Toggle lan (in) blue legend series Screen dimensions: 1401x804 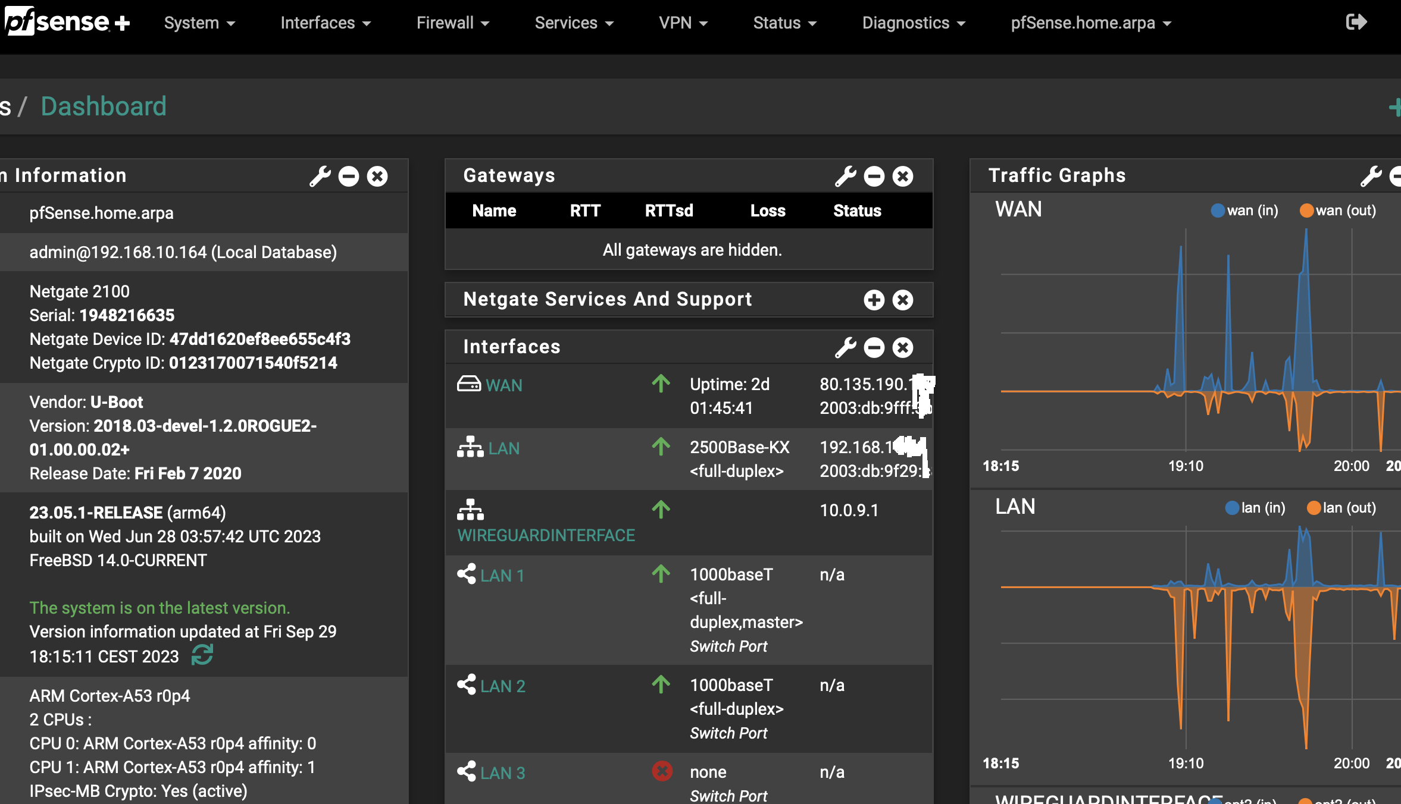[1255, 508]
